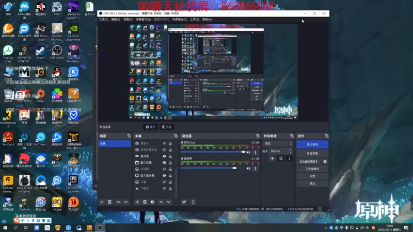Viewport: 413px width, 232px height.
Task: Open 文件(F) menu
Action: (103, 20)
